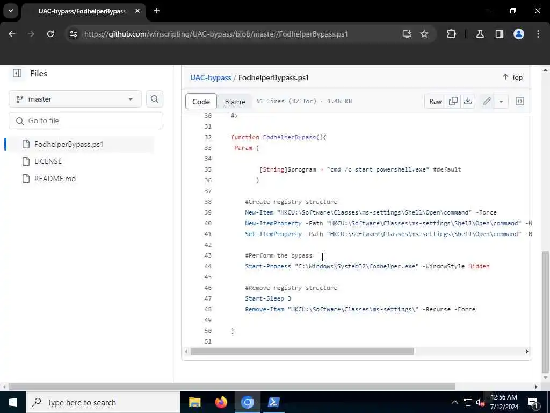Download the raw file icon
The height and width of the screenshot is (413, 550).
[468, 101]
